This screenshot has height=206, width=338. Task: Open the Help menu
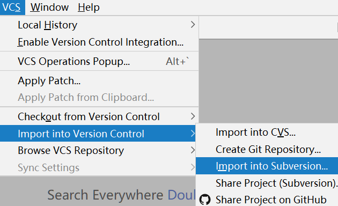tap(89, 8)
